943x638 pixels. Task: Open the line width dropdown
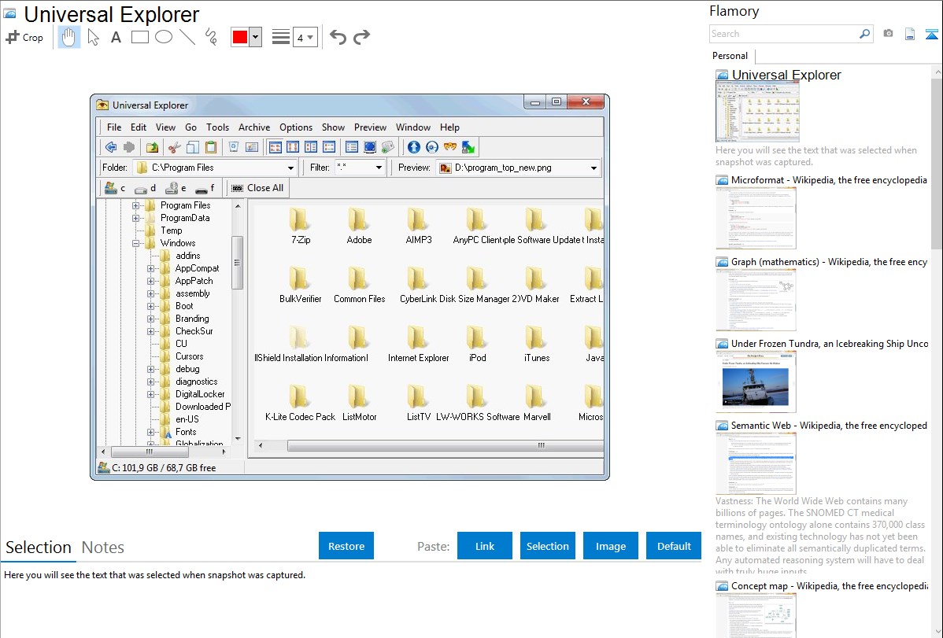305,37
